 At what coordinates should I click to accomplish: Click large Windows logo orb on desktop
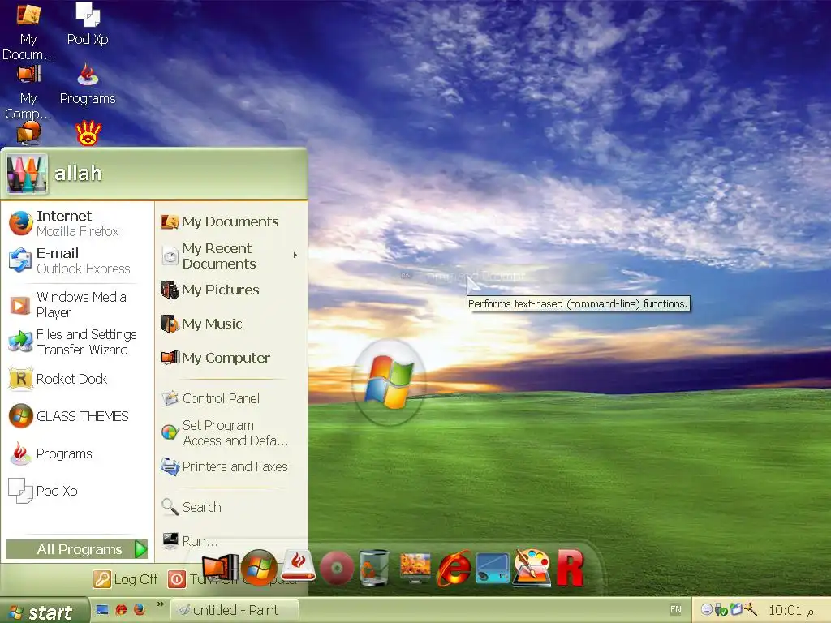tap(389, 382)
